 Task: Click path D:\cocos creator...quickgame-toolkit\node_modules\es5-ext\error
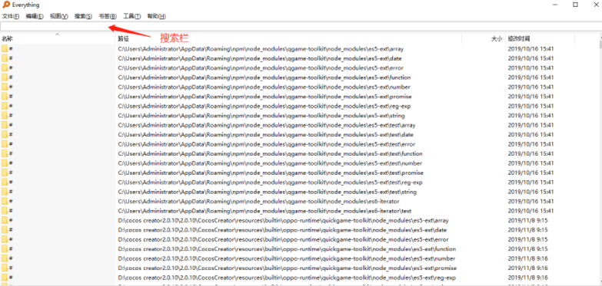283,239
